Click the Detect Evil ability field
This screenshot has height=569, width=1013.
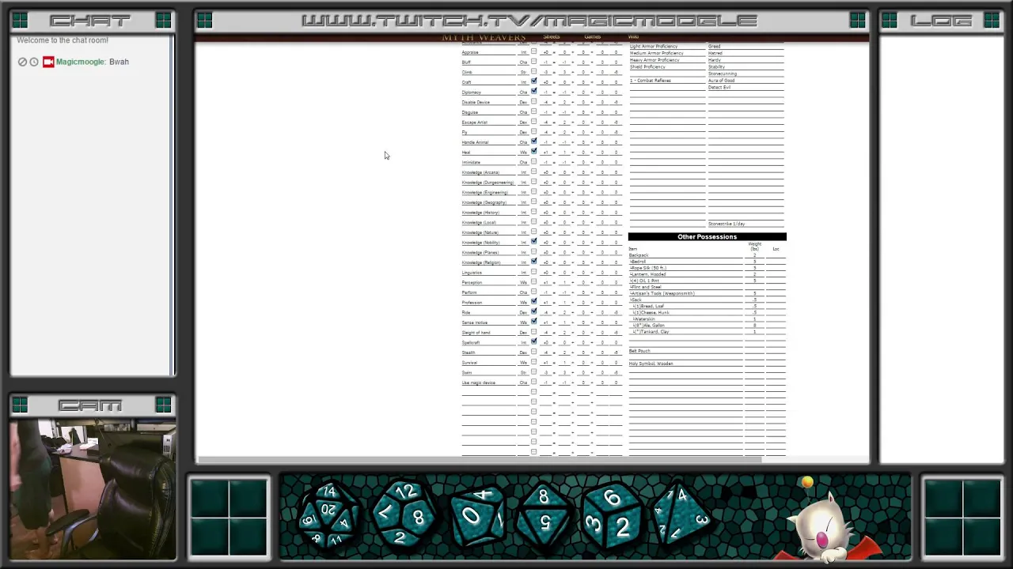(746, 87)
